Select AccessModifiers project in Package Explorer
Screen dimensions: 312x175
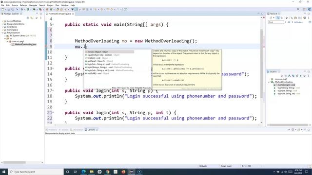point(14,21)
